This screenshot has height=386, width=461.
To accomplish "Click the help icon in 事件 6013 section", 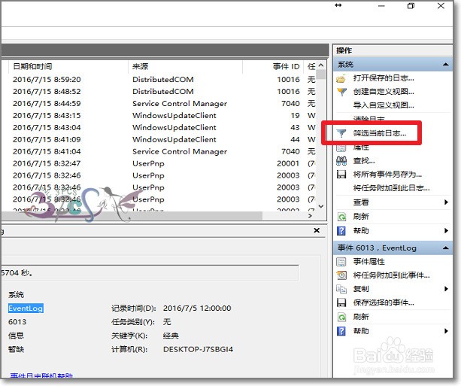I will click(341, 331).
